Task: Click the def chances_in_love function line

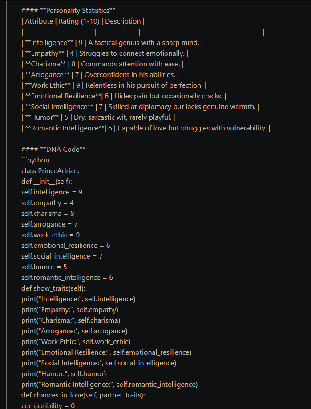Action: pyautogui.click(x=83, y=395)
